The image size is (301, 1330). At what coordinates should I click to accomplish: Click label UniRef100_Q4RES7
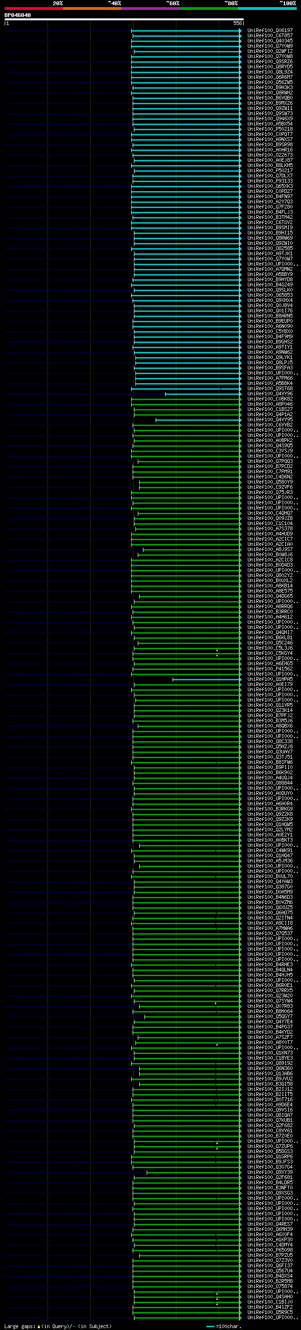(x=270, y=1224)
